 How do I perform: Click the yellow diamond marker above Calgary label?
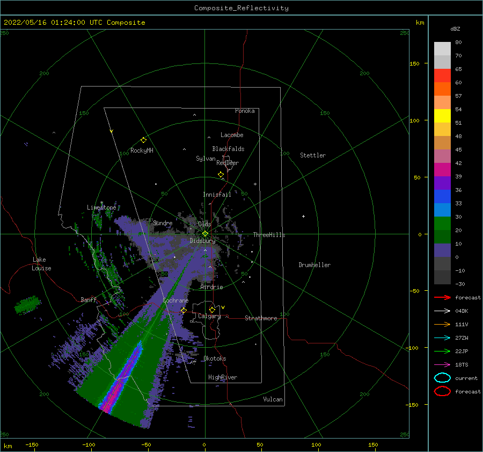[212, 310]
